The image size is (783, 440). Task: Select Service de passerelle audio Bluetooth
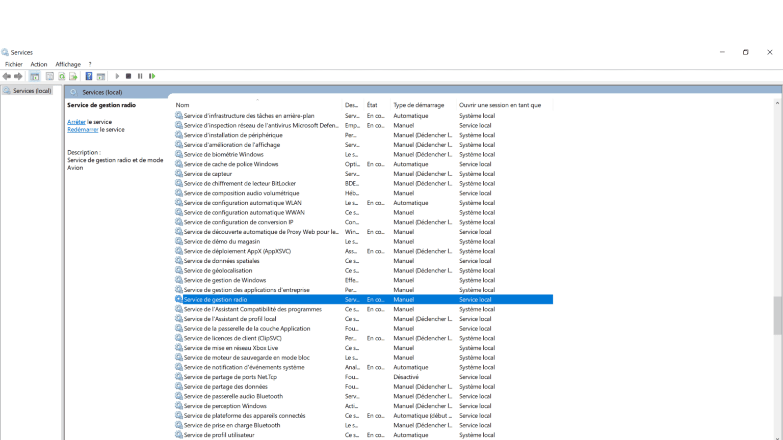(x=233, y=396)
